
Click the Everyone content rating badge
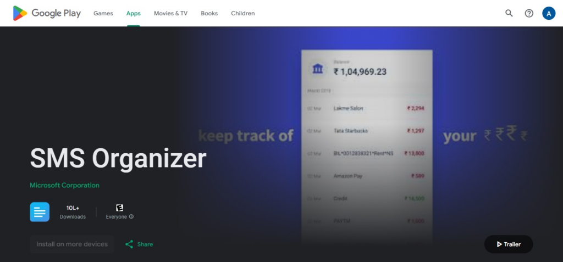coord(119,208)
